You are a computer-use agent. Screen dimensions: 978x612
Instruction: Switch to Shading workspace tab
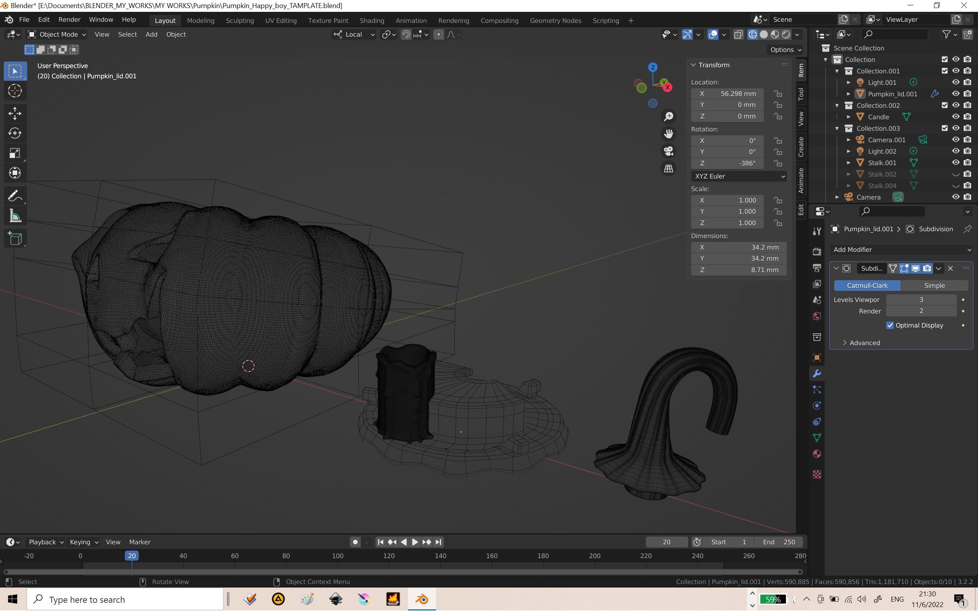372,20
